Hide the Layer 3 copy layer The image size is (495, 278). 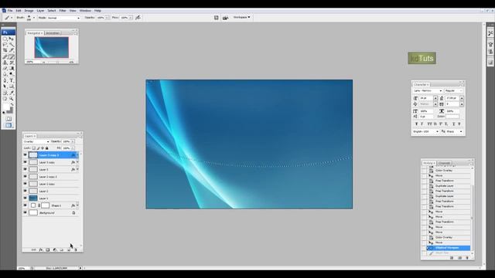[x=25, y=162]
